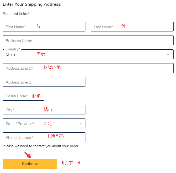Open the Country dropdown showing China
176x173 pixels.
88,54
